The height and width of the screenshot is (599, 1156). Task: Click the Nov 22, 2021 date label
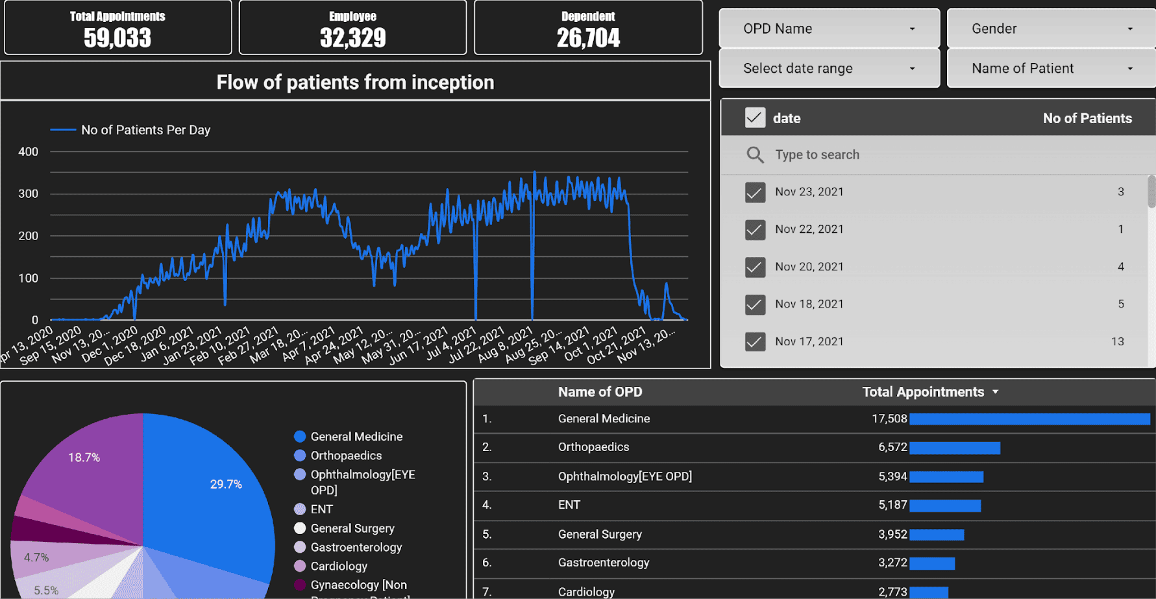pyautogui.click(x=809, y=229)
